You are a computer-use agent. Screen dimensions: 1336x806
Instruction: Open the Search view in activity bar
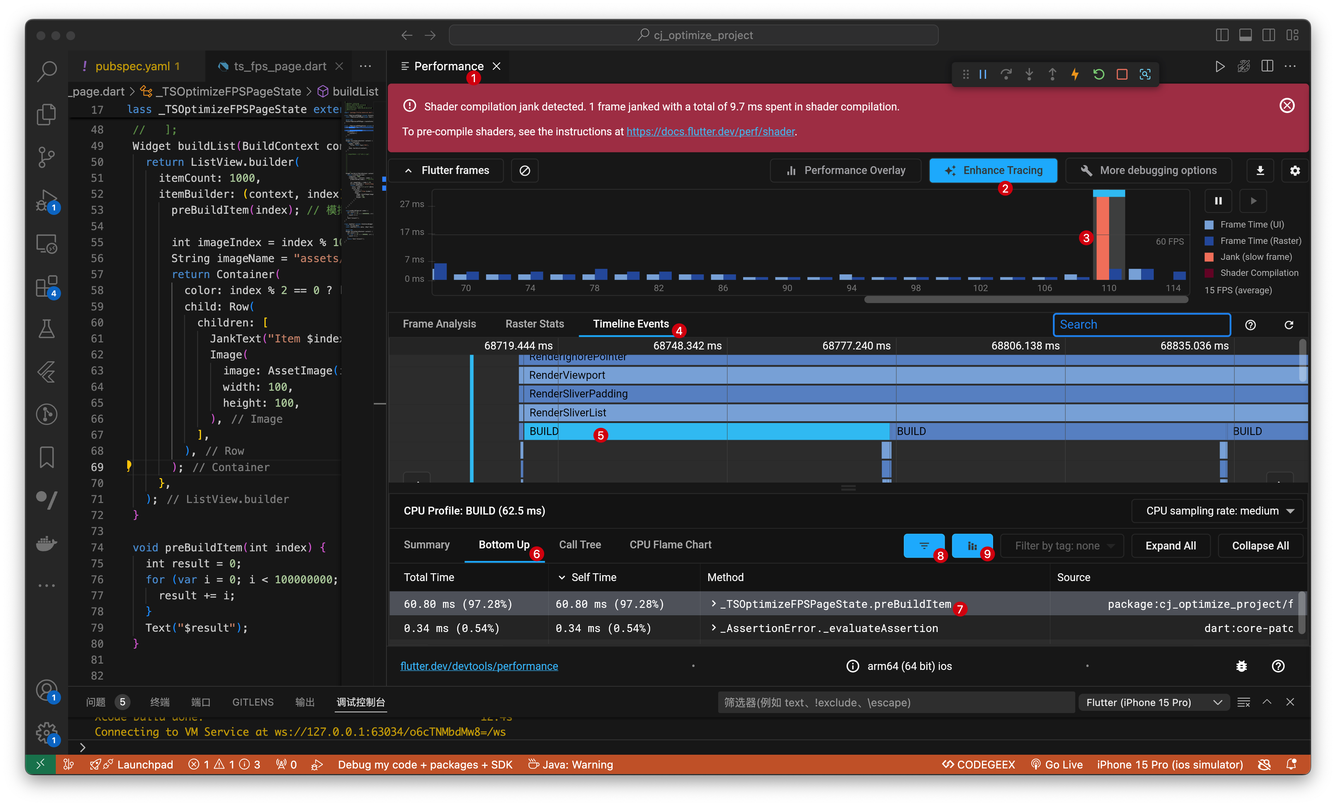tap(47, 71)
